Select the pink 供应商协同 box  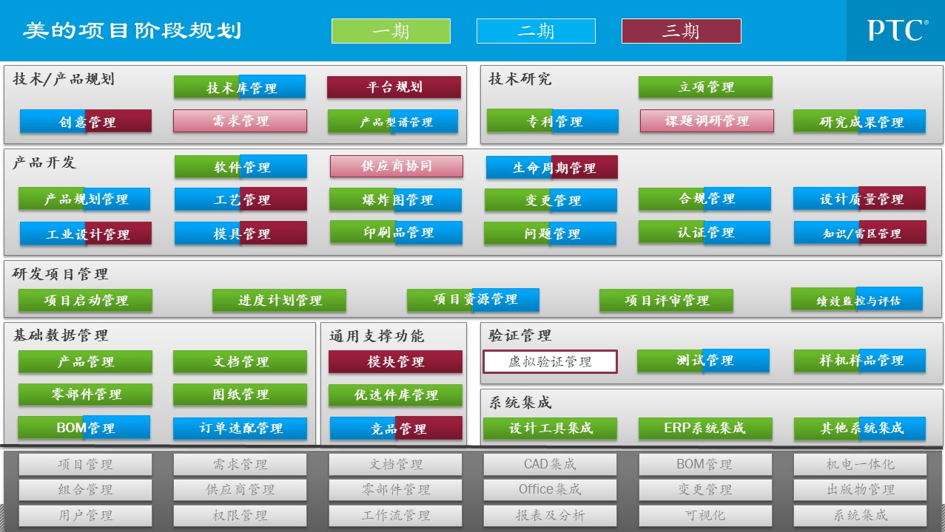point(397,166)
